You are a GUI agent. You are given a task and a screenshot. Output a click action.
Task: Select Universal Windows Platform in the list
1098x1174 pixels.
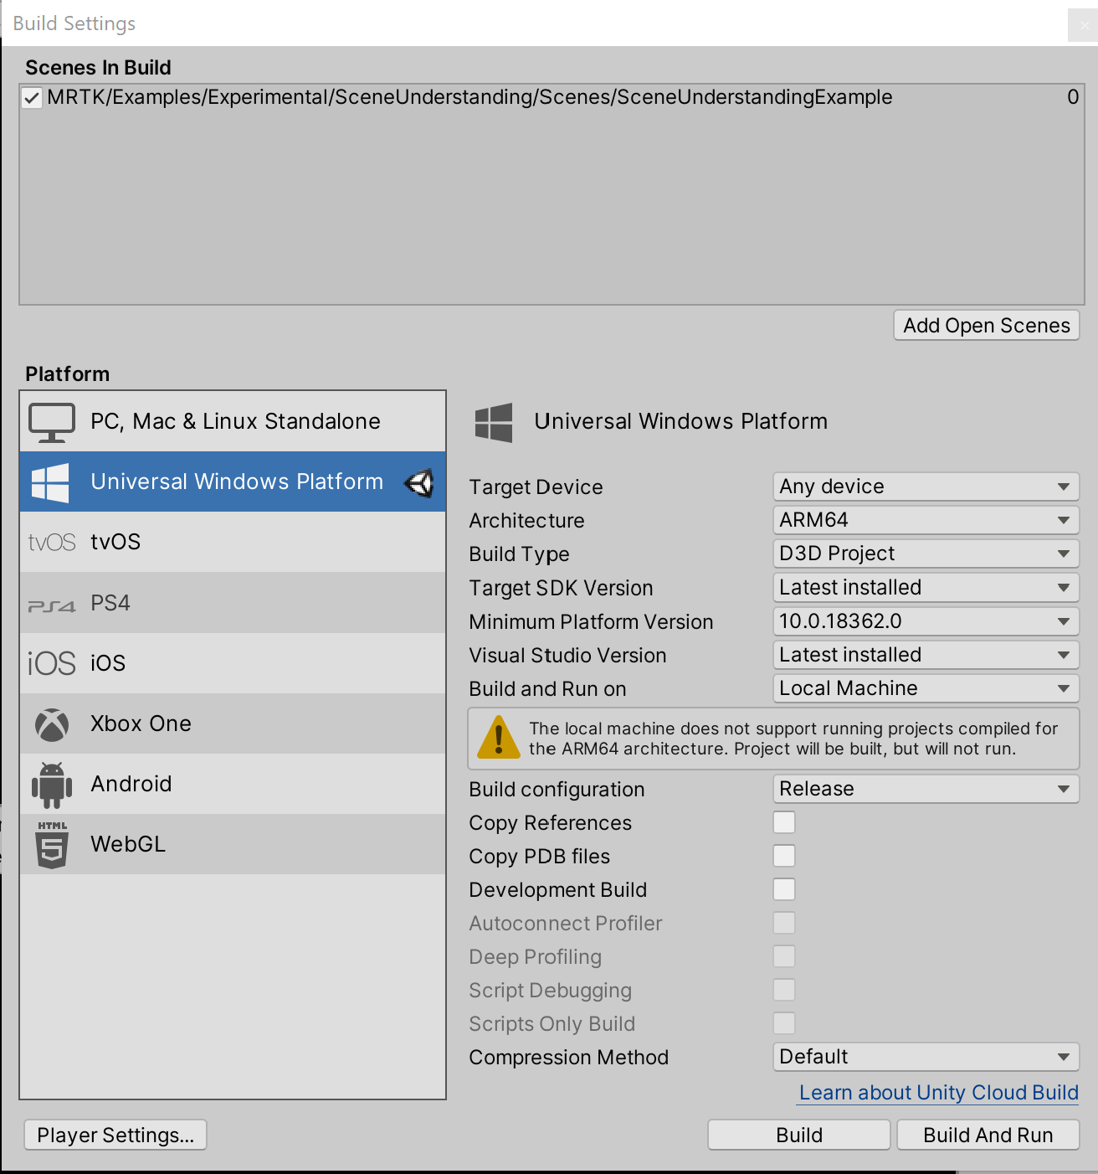[x=233, y=481]
